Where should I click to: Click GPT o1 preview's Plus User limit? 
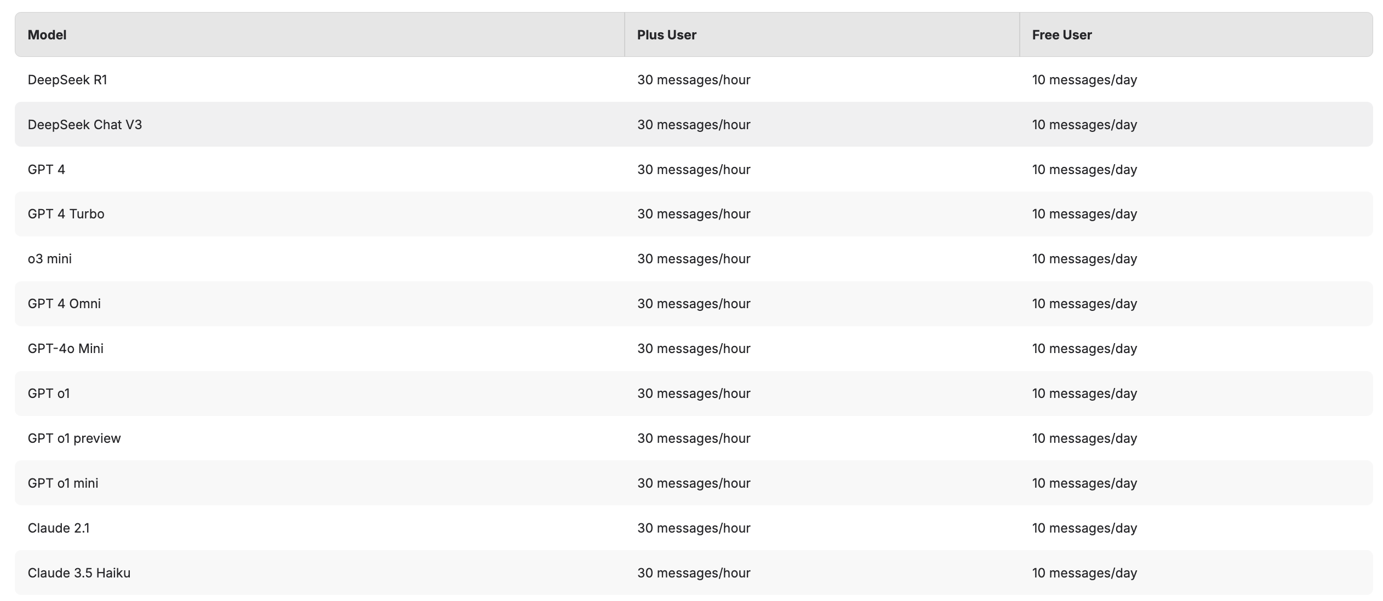[694, 438]
